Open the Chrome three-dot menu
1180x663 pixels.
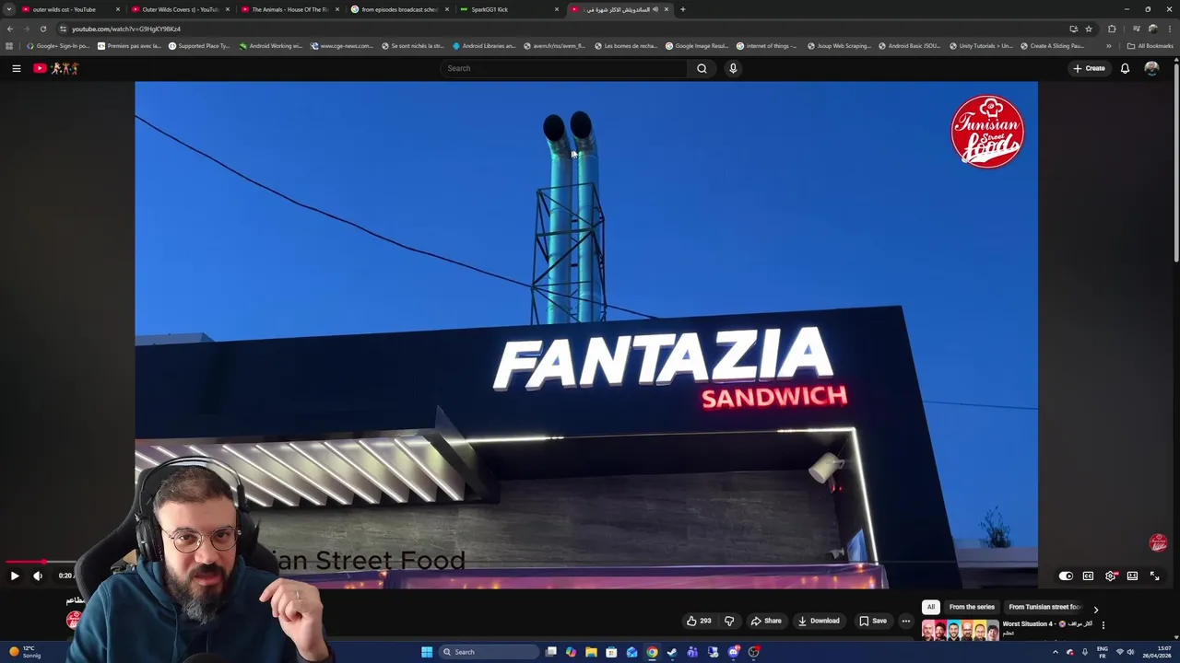click(x=1170, y=29)
